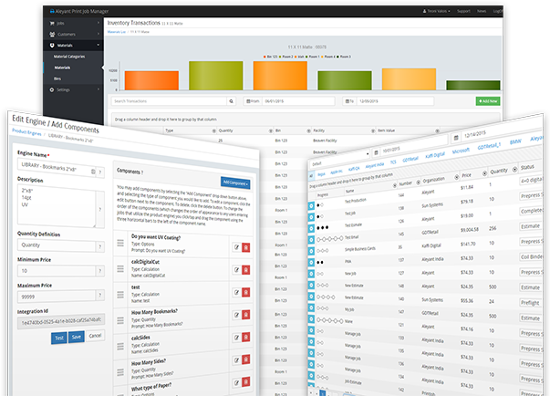Open the Coil Binder status dropdown
Image resolution: width=550 pixels, height=396 pixels.
531,256
